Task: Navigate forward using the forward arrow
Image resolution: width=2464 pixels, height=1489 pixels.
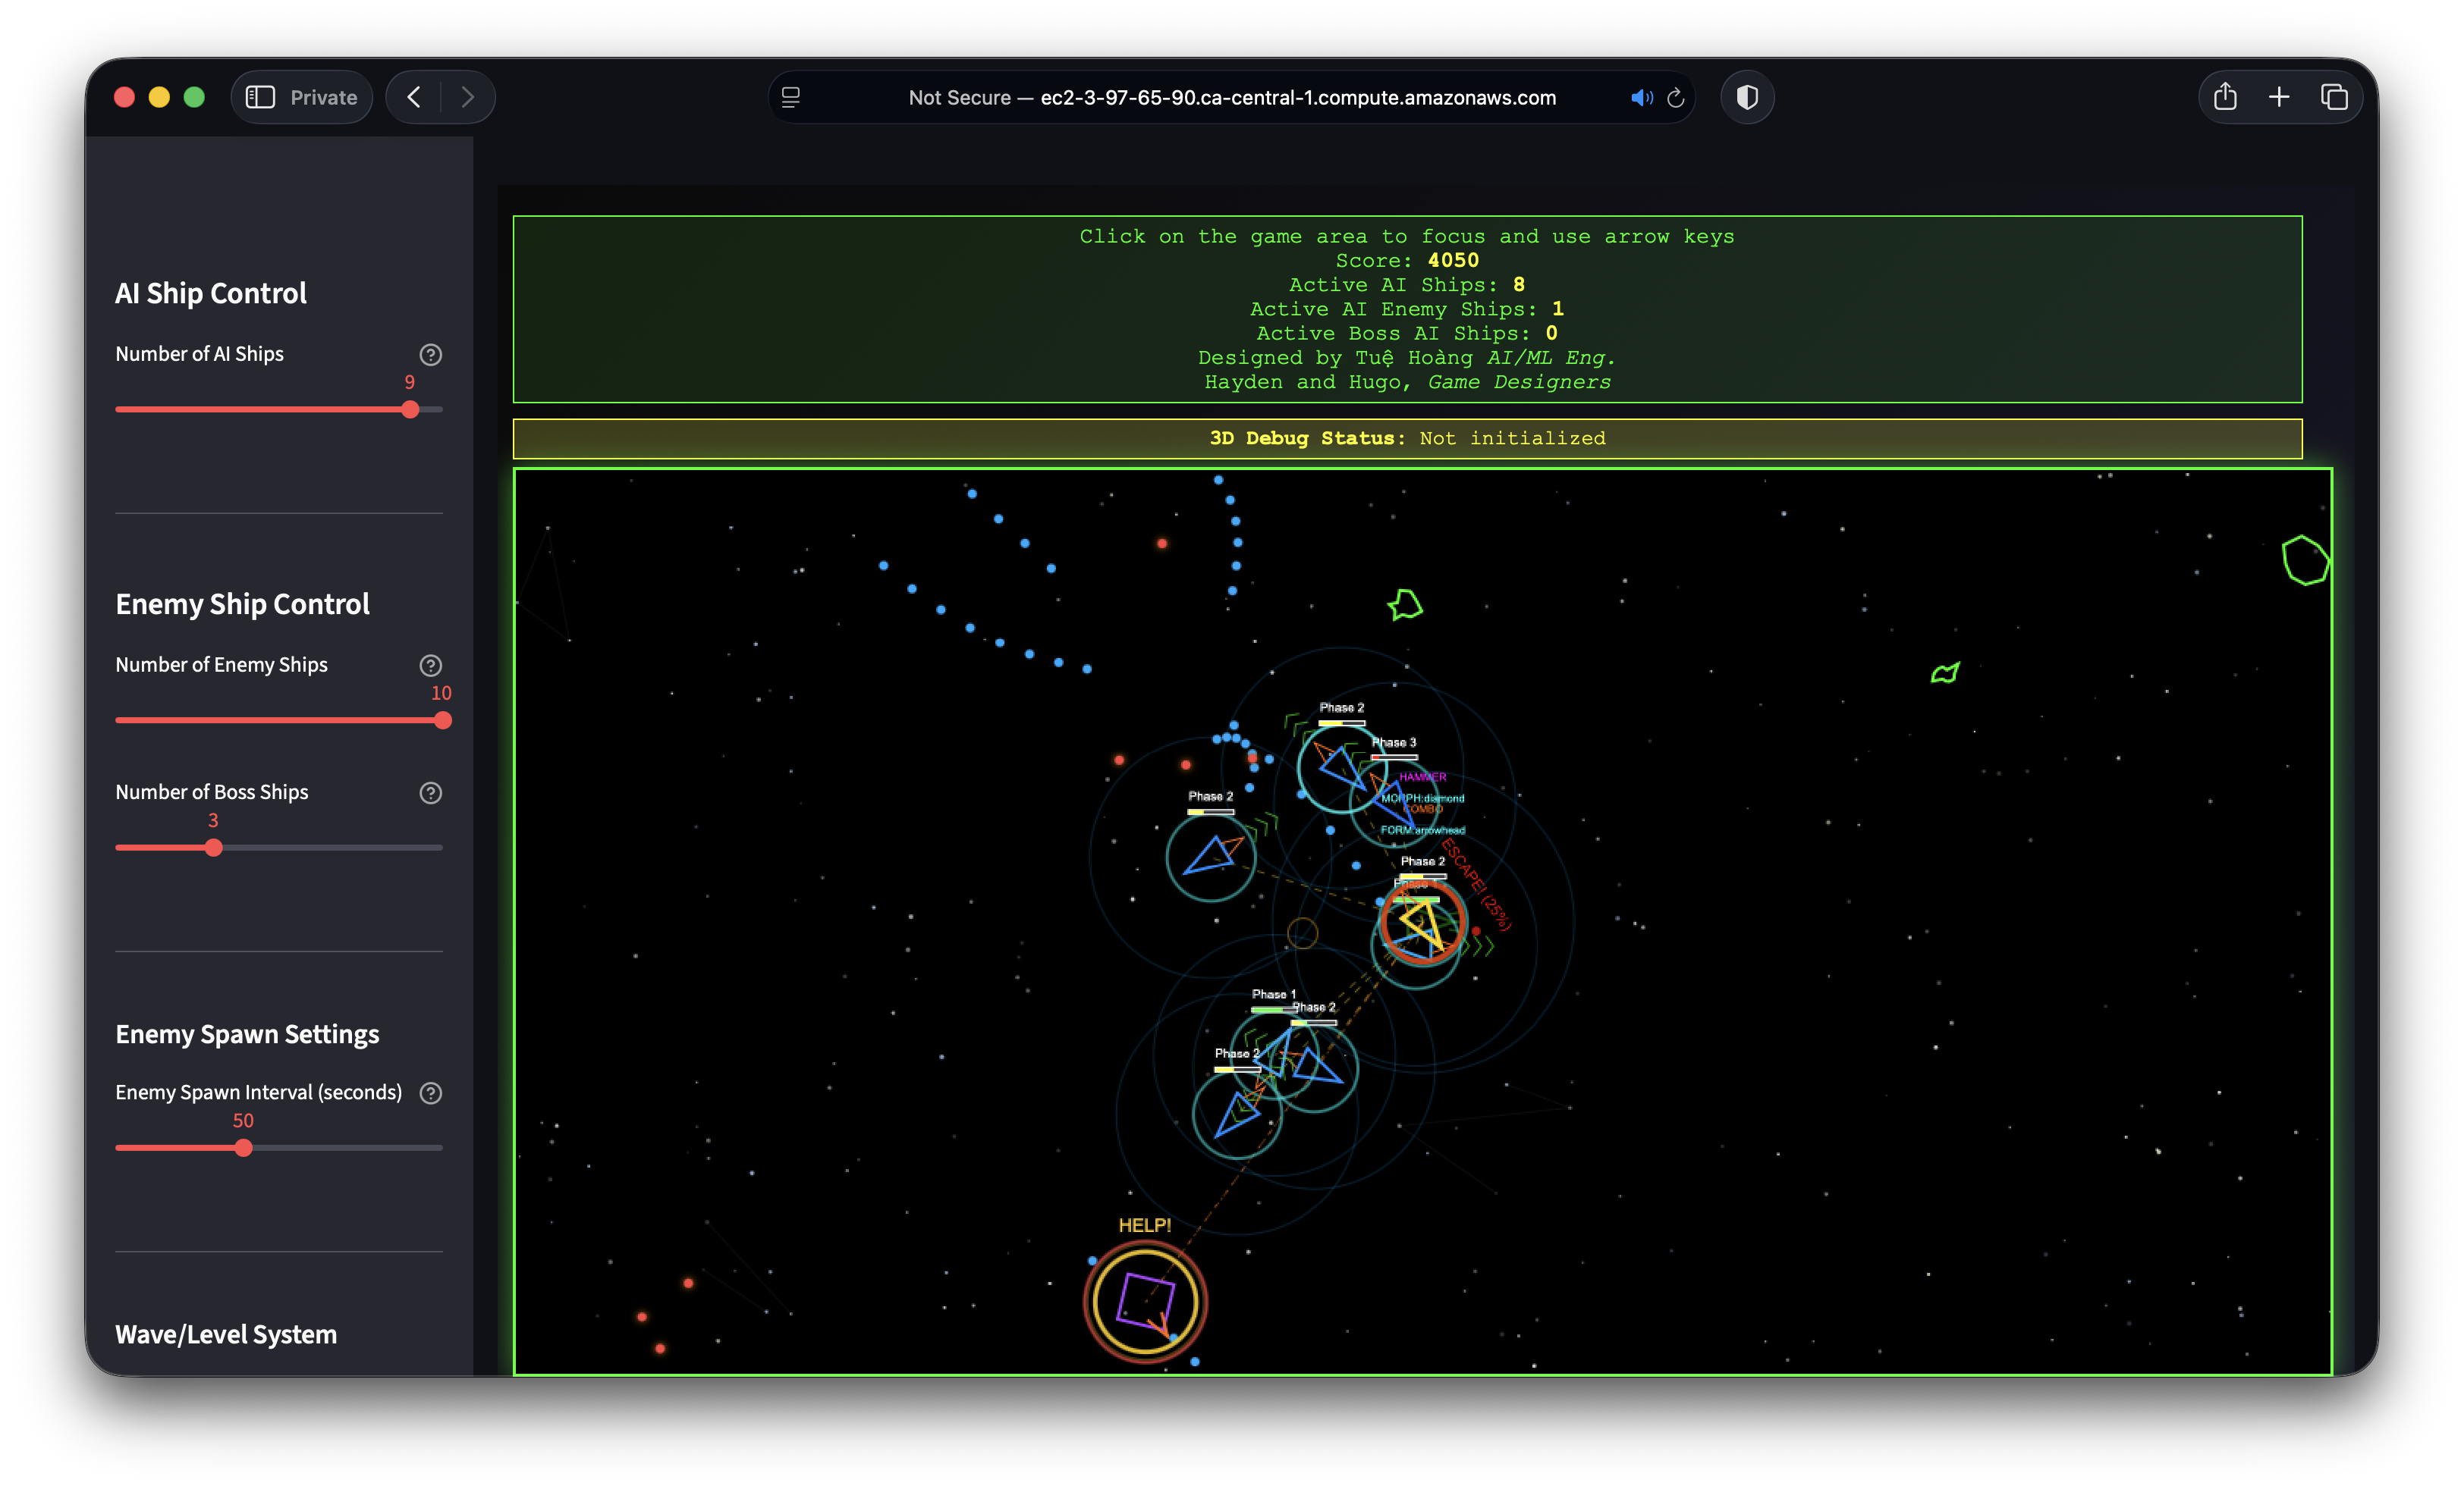Action: click(x=468, y=96)
